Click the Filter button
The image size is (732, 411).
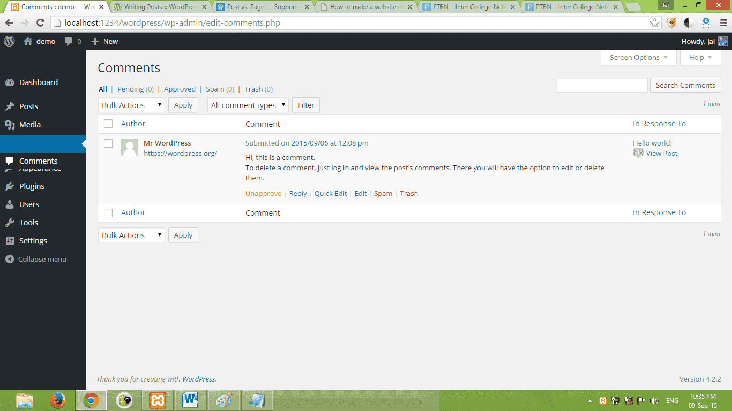(x=306, y=105)
